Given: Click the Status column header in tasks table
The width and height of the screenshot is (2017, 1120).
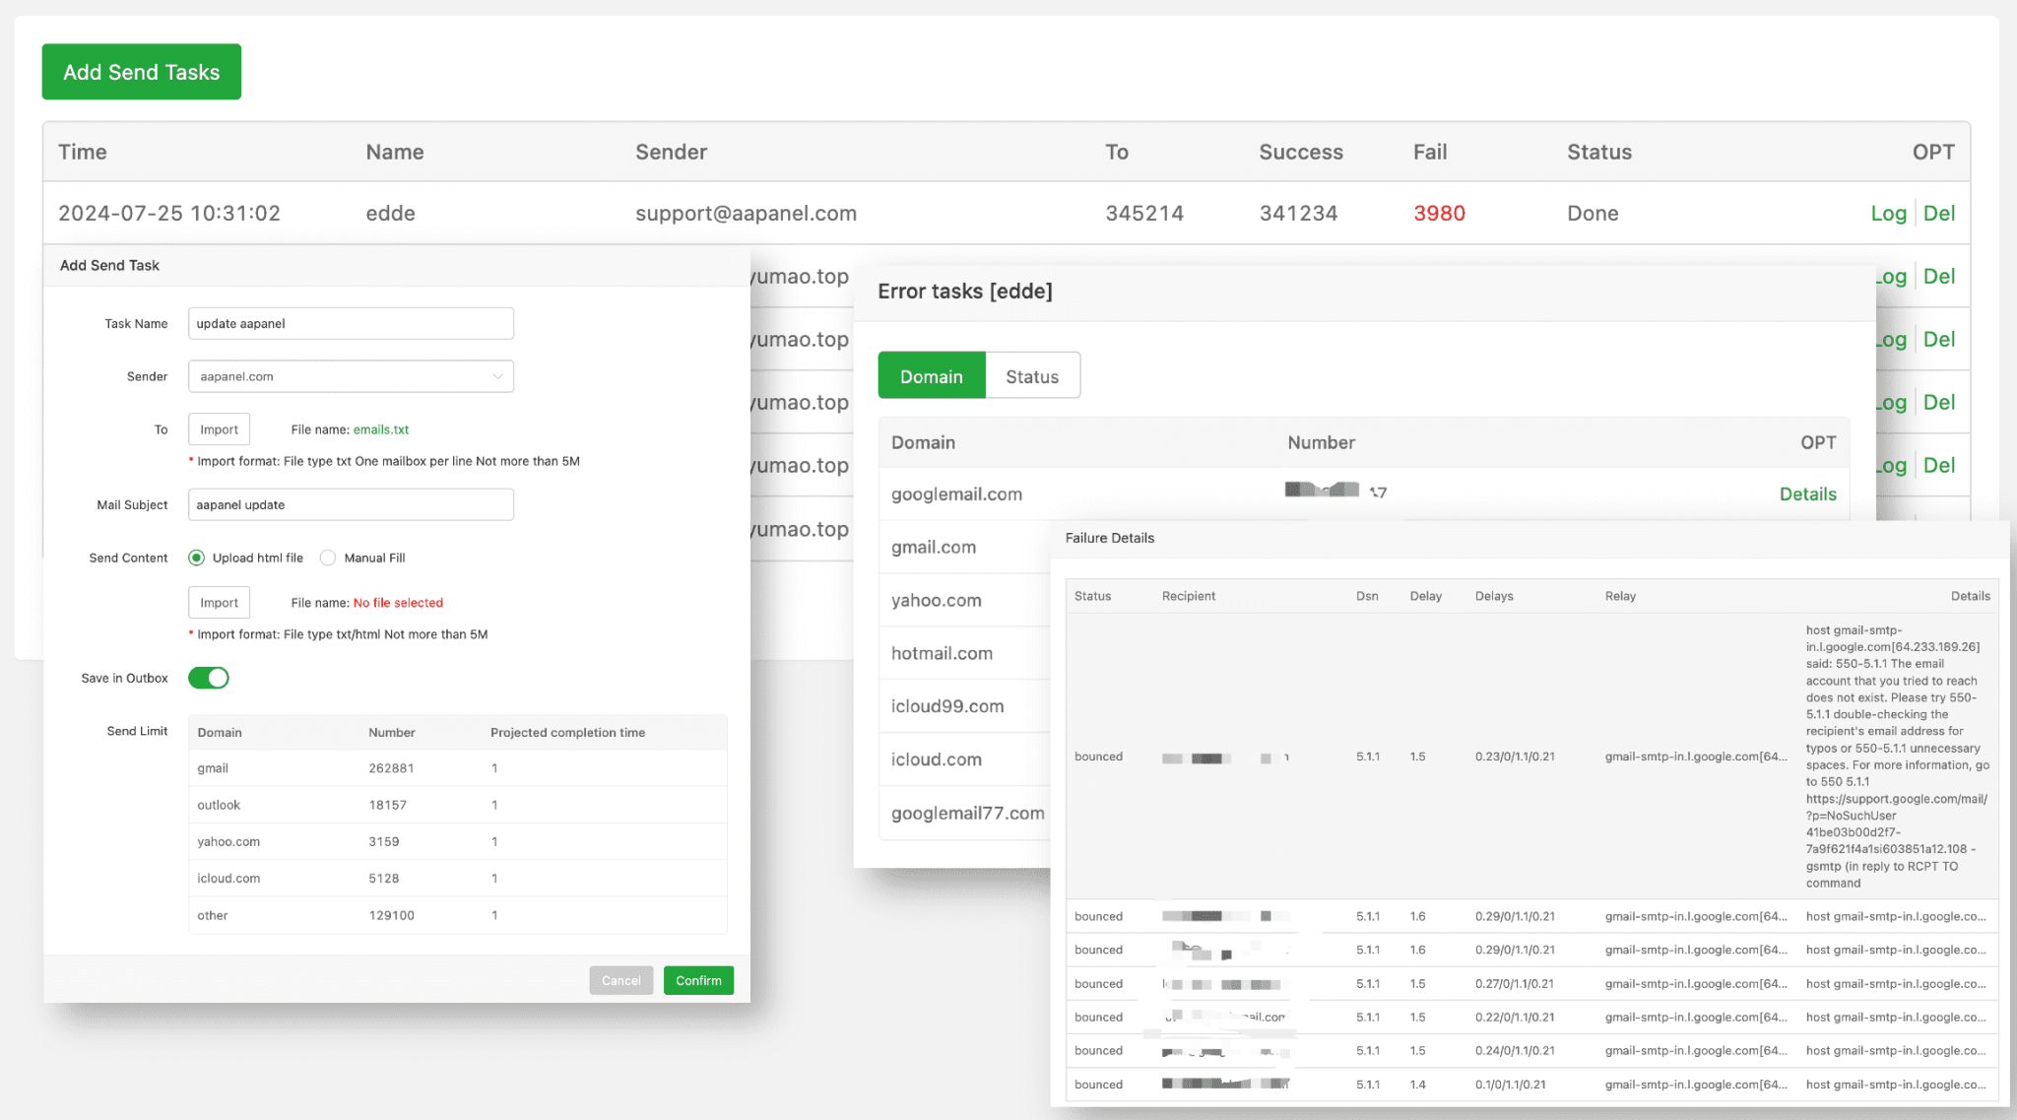Looking at the screenshot, I should coord(1599,152).
